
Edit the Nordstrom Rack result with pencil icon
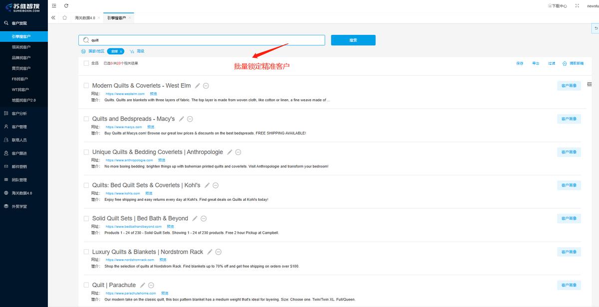(x=210, y=252)
